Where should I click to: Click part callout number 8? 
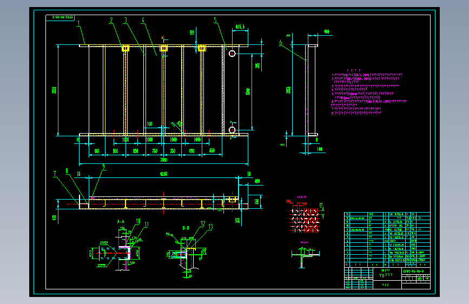[67, 171]
